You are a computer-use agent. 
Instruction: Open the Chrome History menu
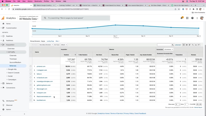click(30, 1)
